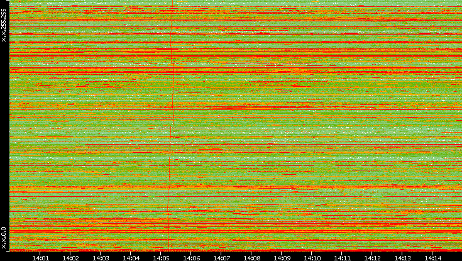The width and height of the screenshot is (462, 261).
Task: Select the 14:03 time axis label
Action: (x=101, y=258)
